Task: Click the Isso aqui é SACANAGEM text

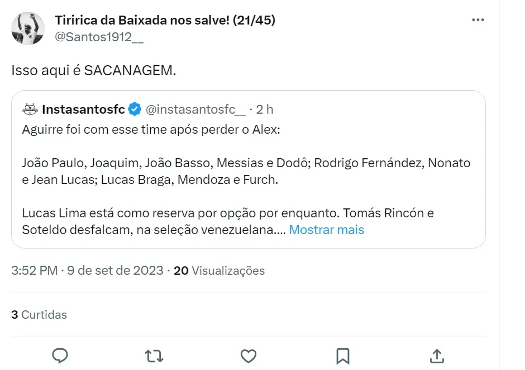Action: (93, 71)
